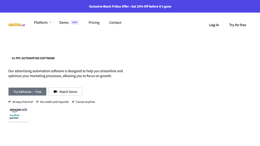The image size is (260, 146).
Task: Click the checkmark beside No credit card required
Action: click(37, 102)
